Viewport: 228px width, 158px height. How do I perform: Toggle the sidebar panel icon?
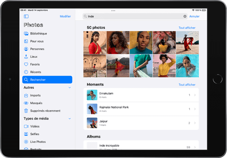click(26, 16)
